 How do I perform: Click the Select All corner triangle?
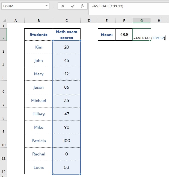[x=4, y=20]
